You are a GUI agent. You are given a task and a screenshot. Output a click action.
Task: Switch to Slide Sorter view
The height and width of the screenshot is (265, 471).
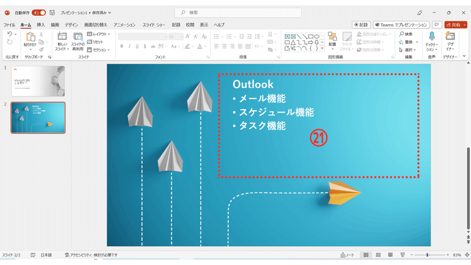(x=378, y=255)
